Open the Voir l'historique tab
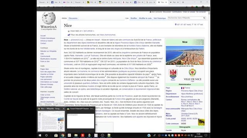This screenshot has height=138, width=247. click(x=159, y=18)
